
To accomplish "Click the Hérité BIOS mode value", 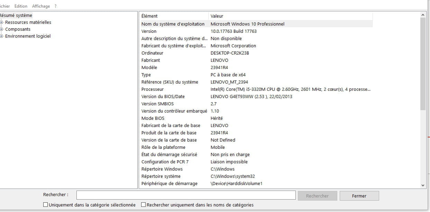I will tap(217, 118).
